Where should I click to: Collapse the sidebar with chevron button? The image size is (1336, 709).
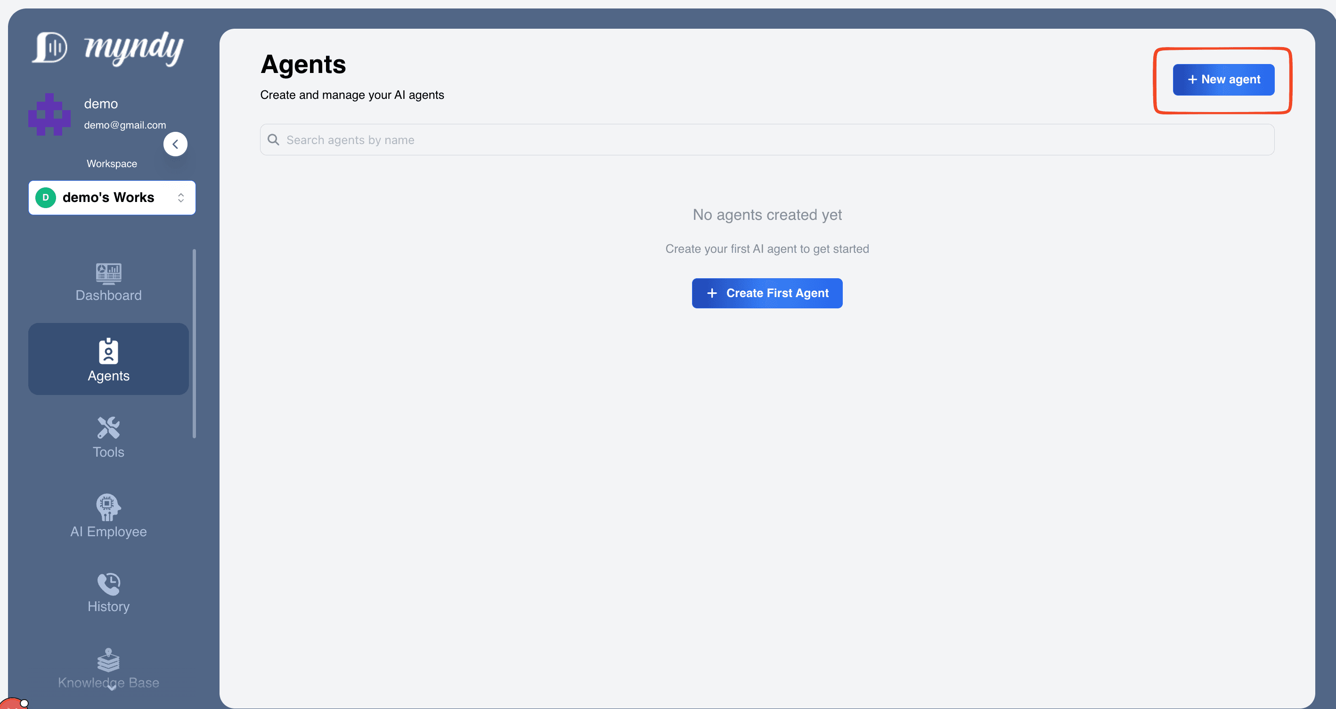175,144
